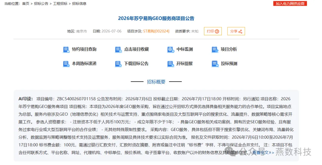Viewport: 322px width, 165px height.
Task: Click the 本周热标速递 icon
Action: 66,64
